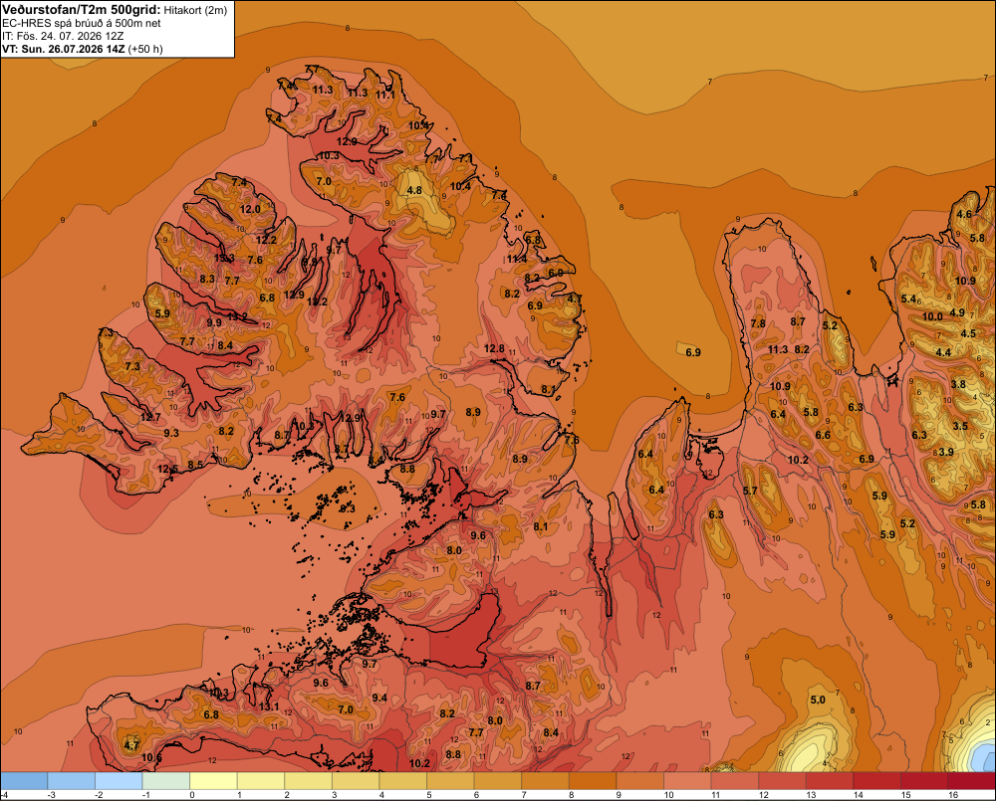Select the temperature value 10.0
Image resolution: width=996 pixels, height=801 pixels.
click(932, 316)
